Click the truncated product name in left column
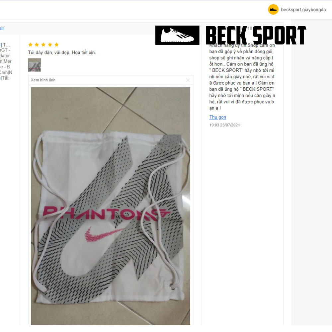332x332 pixels. tap(6, 61)
